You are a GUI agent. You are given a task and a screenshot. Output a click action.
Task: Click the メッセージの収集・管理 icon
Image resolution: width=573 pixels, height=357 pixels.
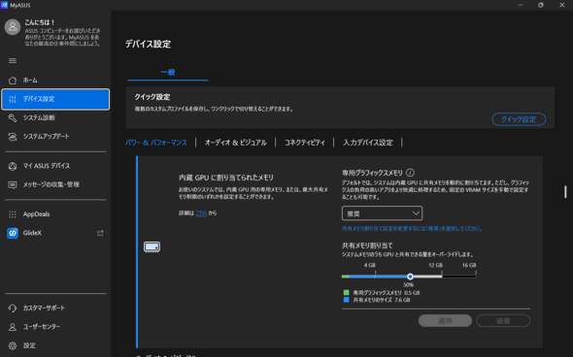pos(13,184)
